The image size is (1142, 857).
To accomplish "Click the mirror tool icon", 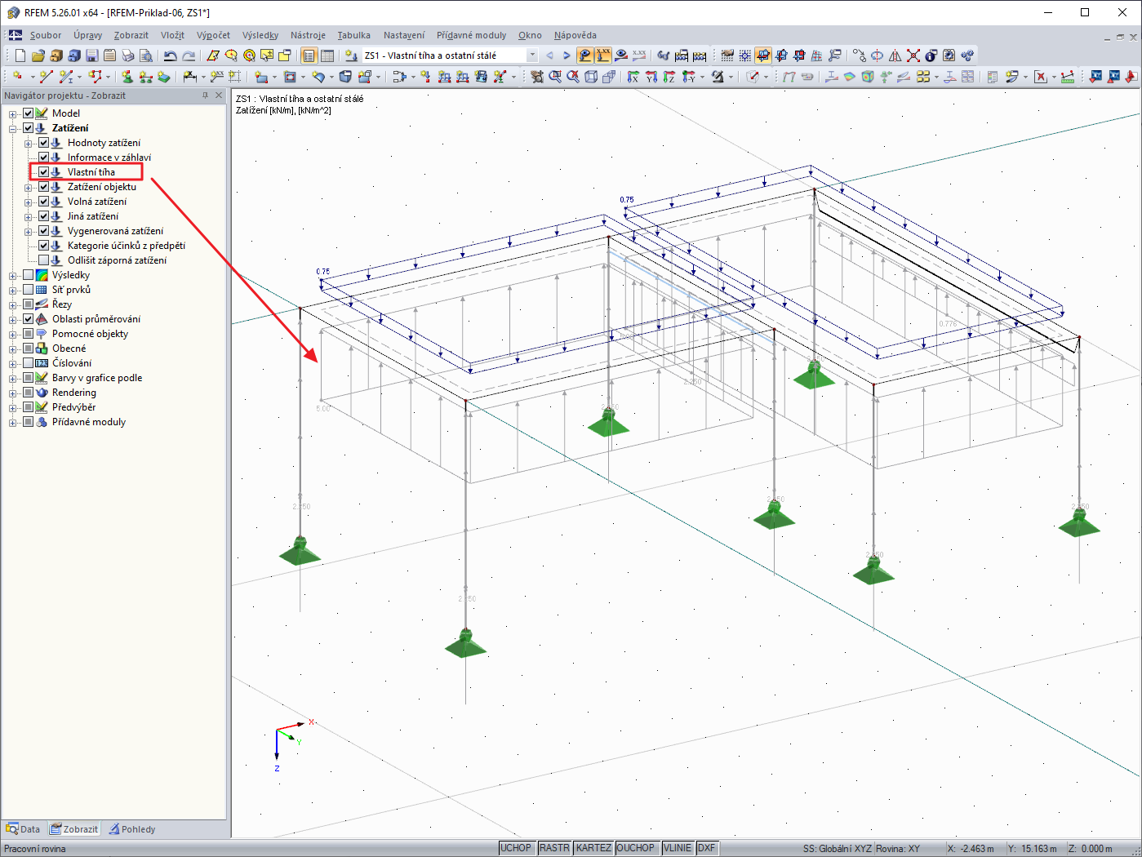I will [895, 56].
